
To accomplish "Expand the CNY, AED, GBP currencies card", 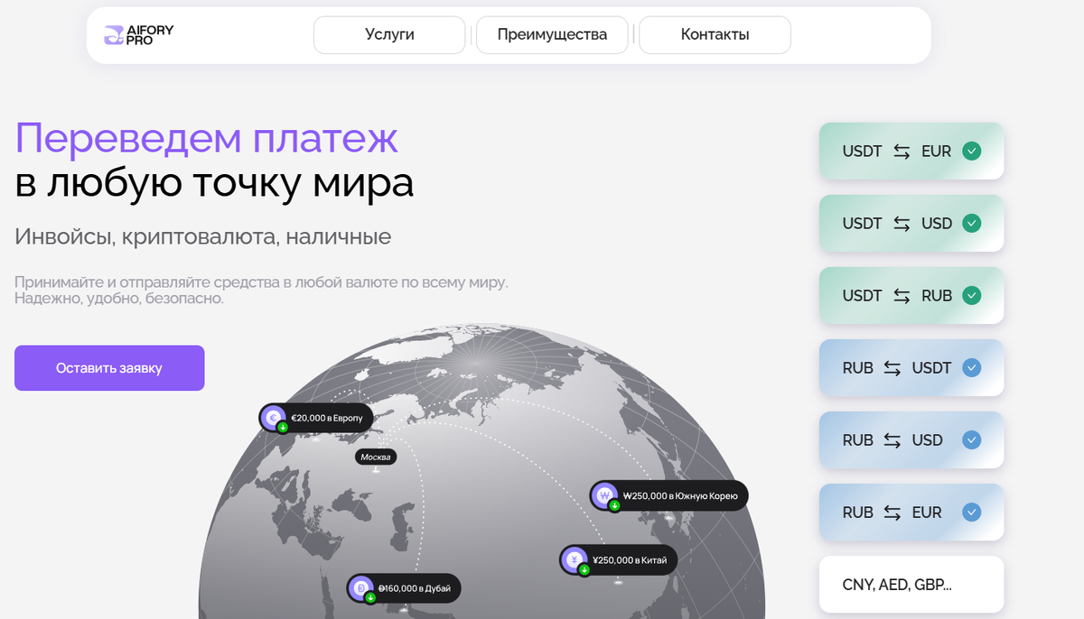I will (x=911, y=584).
